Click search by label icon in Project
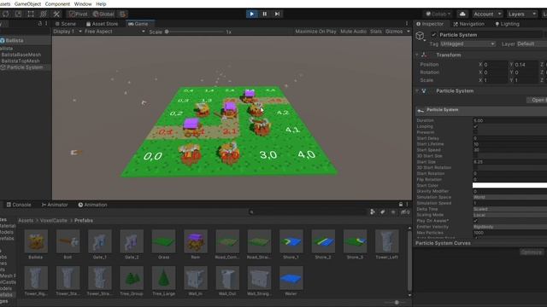Image resolution: width=547 pixels, height=307 pixels. (x=383, y=211)
